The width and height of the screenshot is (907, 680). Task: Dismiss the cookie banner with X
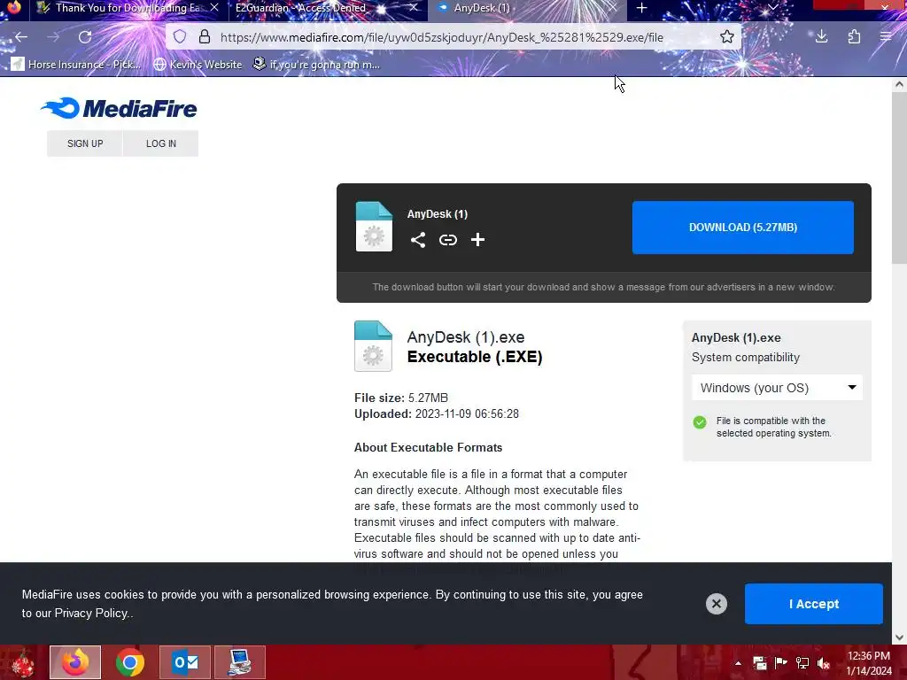click(716, 604)
